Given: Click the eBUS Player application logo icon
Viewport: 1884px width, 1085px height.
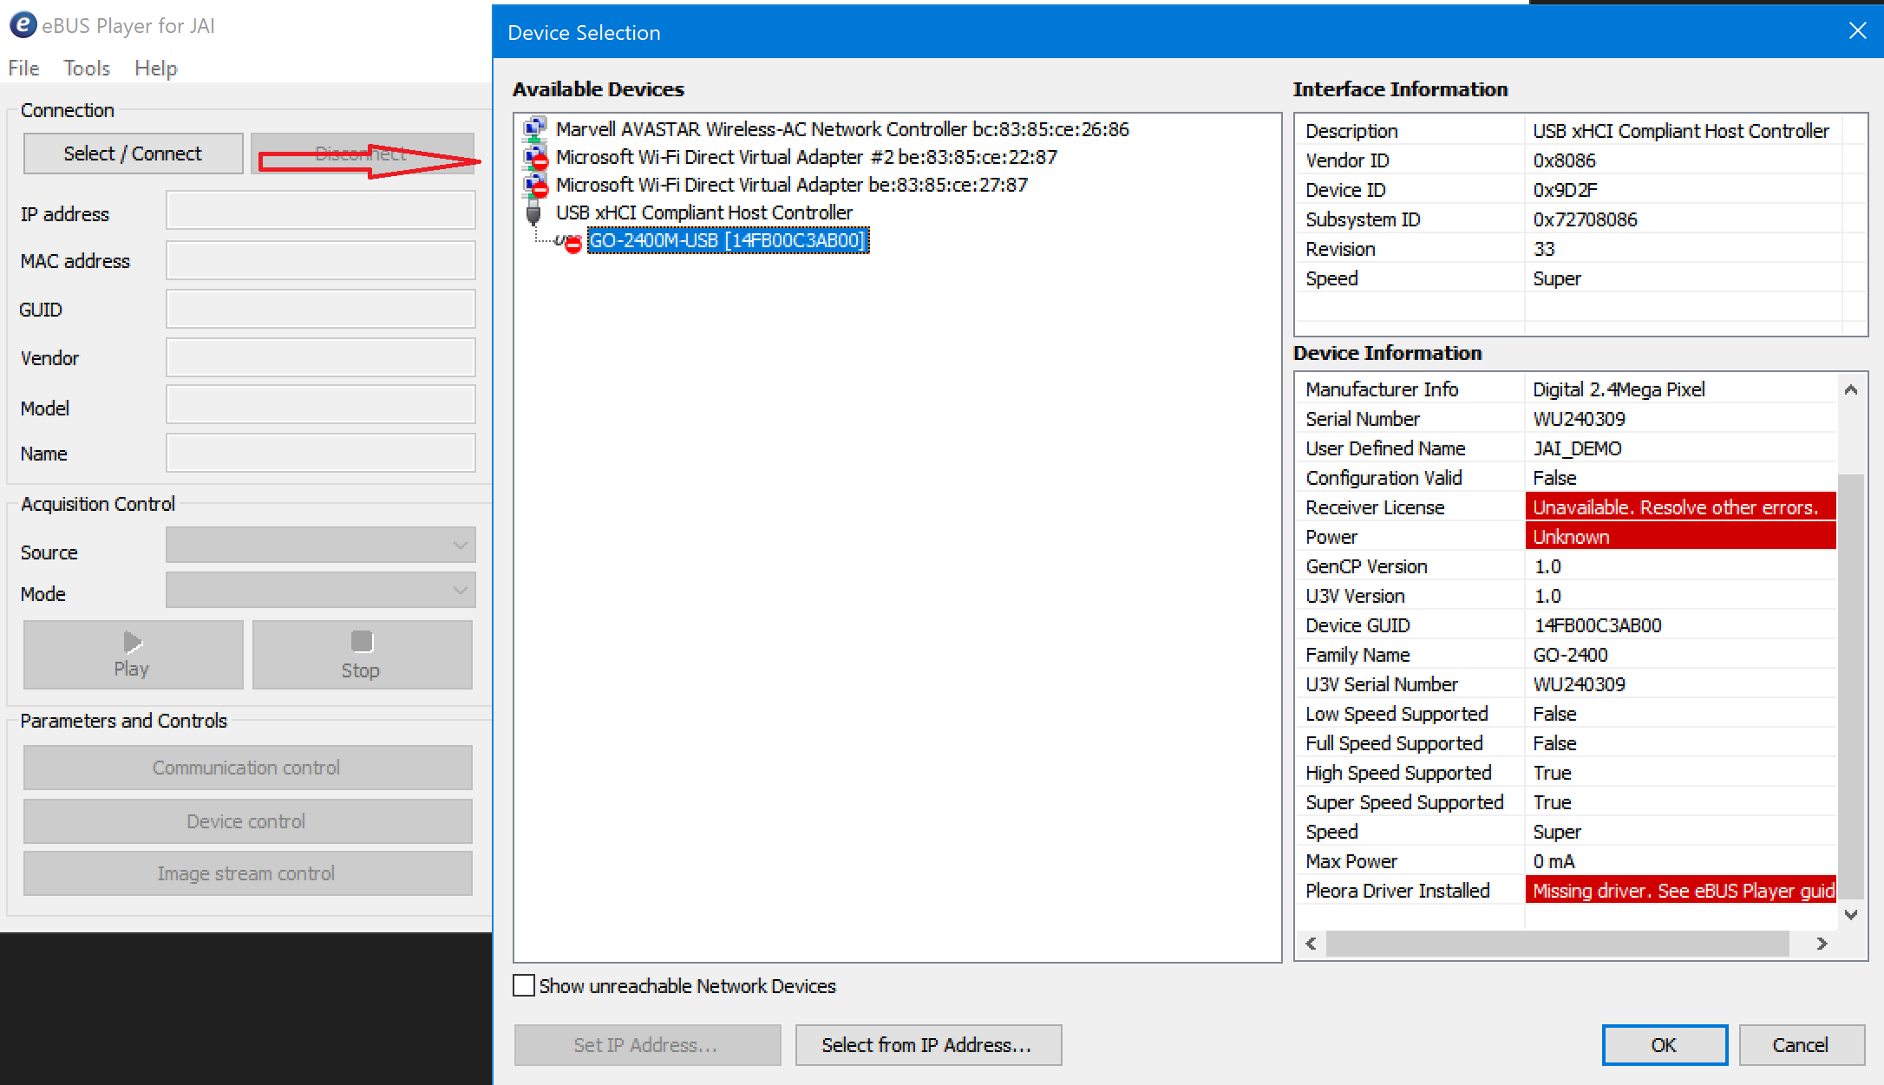Looking at the screenshot, I should click(x=23, y=25).
